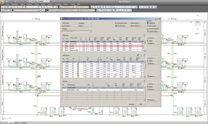Click the Rechnen calculate button
This screenshot has height=124, width=208.
click(69, 23)
